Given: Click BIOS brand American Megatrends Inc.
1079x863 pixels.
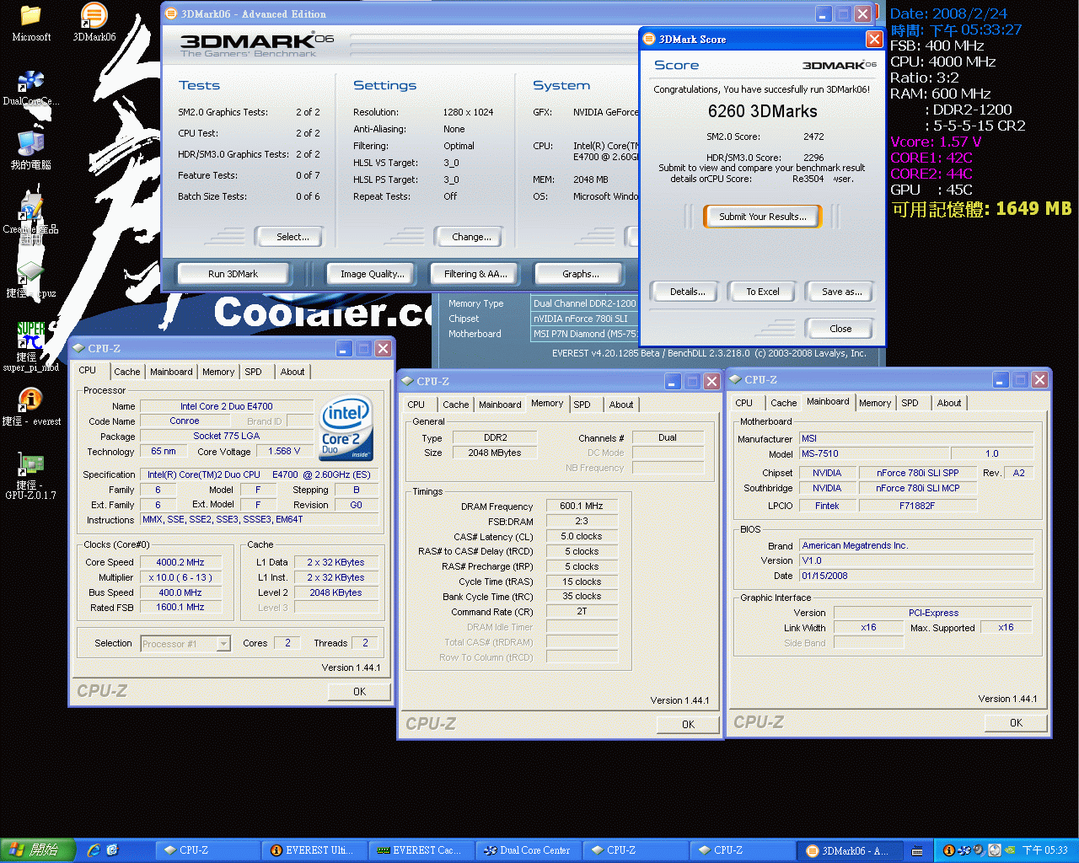Looking at the screenshot, I should [916, 546].
